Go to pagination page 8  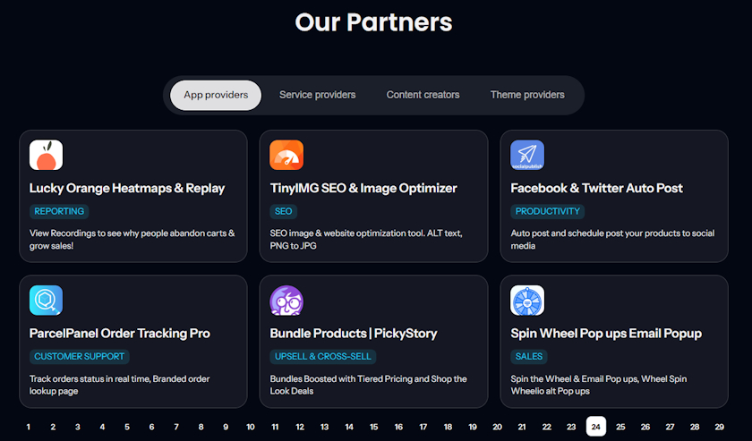[x=201, y=427]
